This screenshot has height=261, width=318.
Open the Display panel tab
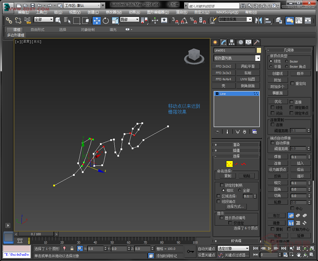[248, 42]
